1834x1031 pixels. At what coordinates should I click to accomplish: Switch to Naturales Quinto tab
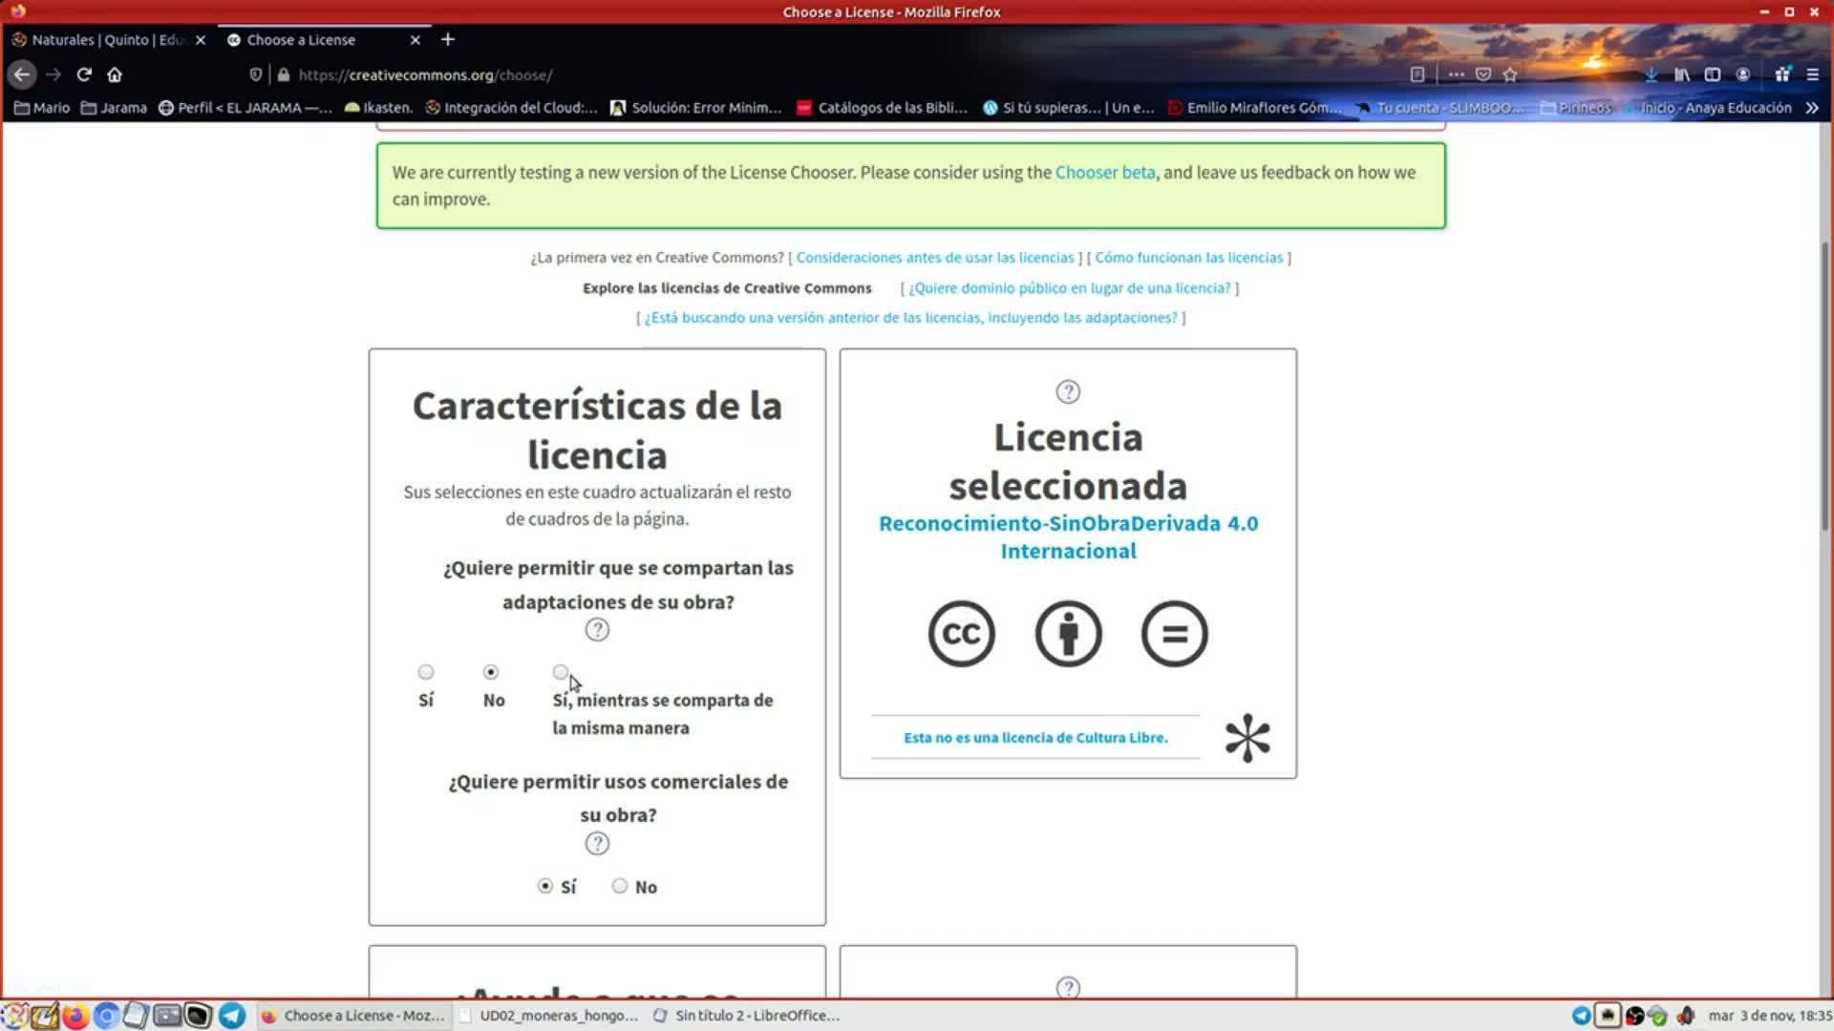105,40
